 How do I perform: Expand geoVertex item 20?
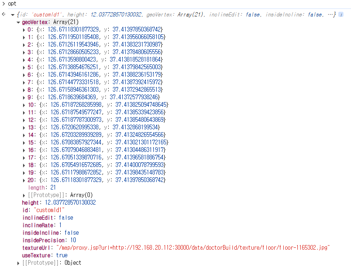pyautogui.click(x=24, y=181)
